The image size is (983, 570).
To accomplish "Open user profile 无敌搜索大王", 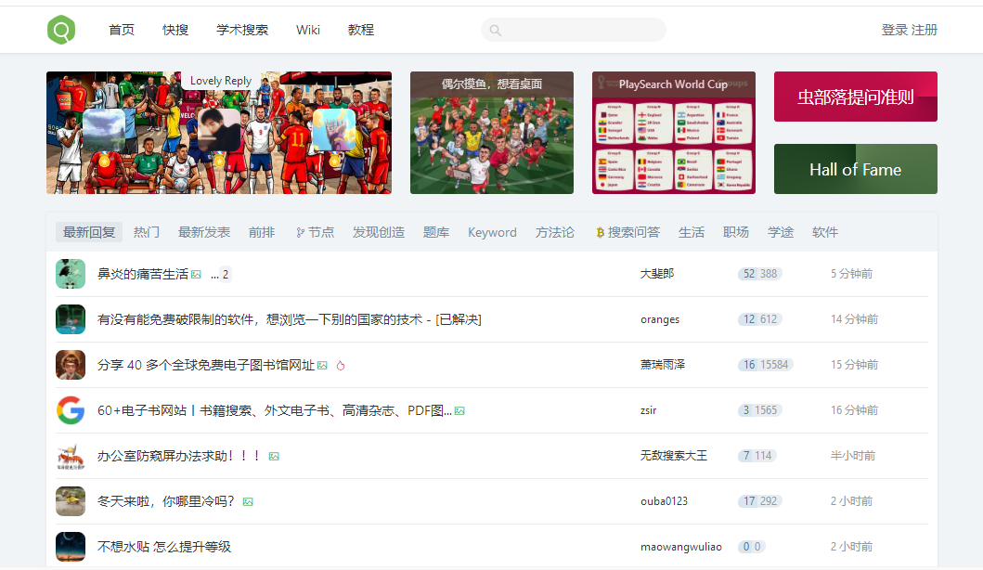I will click(x=673, y=455).
